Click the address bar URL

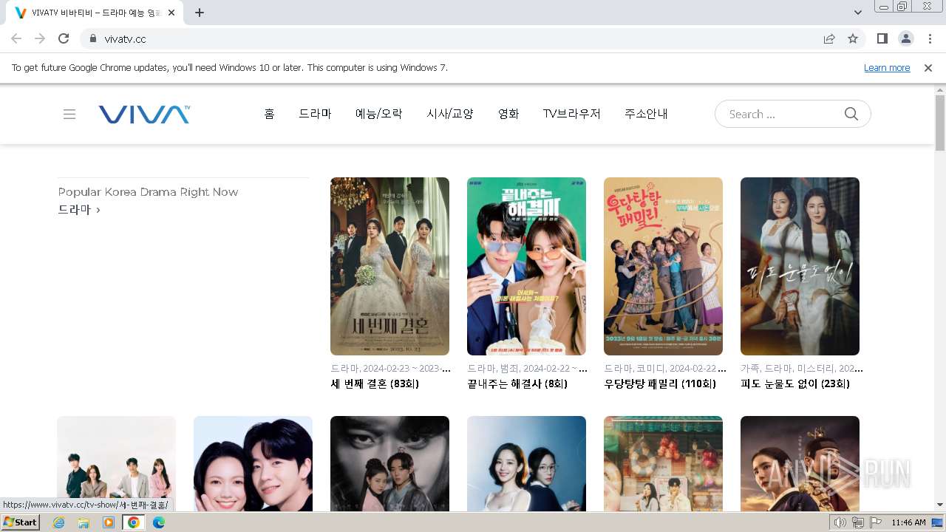pyautogui.click(x=125, y=38)
